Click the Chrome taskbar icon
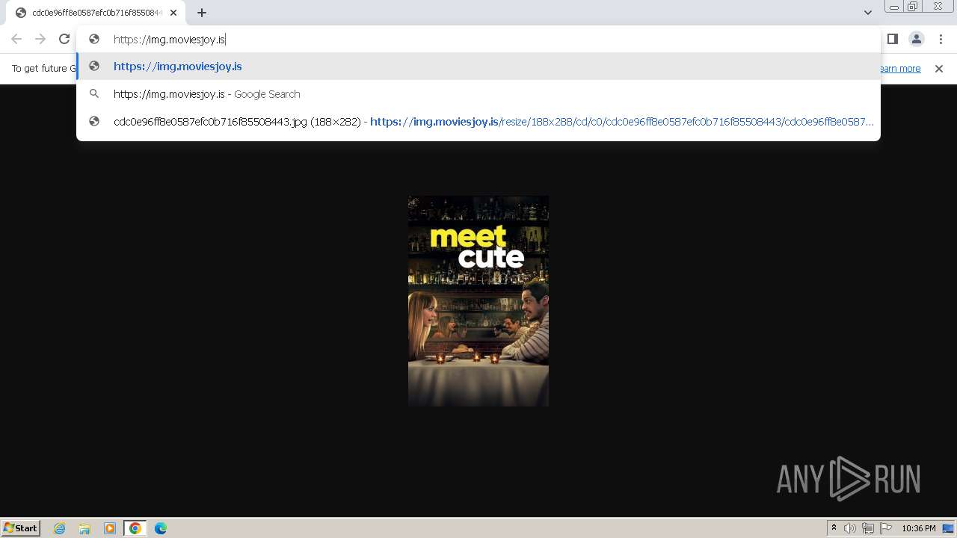957x538 pixels. 135,528
